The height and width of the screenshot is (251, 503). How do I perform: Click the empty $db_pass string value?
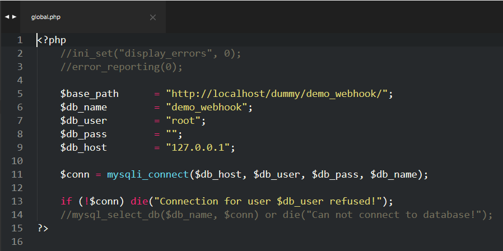171,134
